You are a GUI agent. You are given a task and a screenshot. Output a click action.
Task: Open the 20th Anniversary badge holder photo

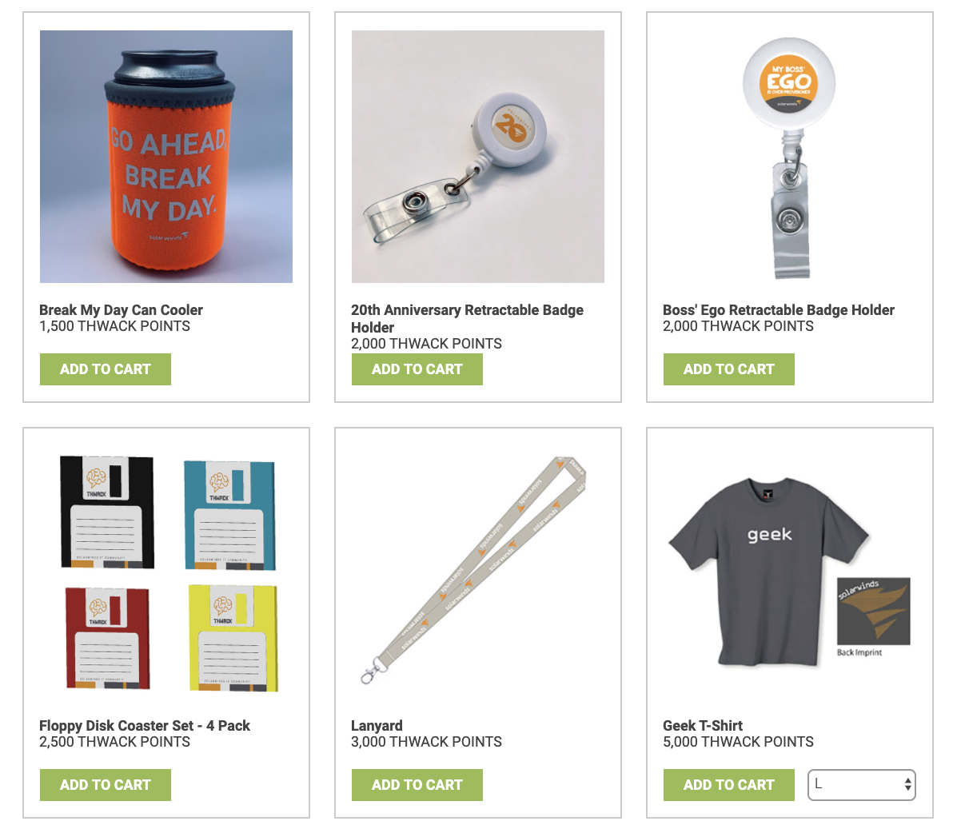pyautogui.click(x=478, y=157)
